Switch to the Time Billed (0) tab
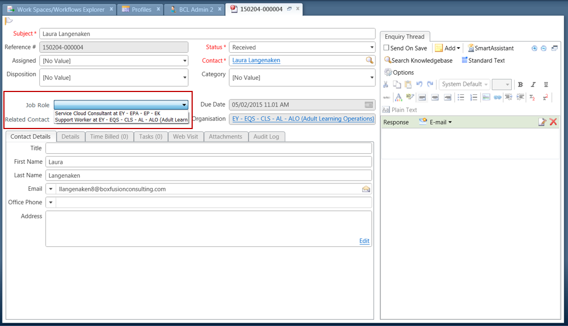Viewport: 568px width, 326px height. click(109, 136)
